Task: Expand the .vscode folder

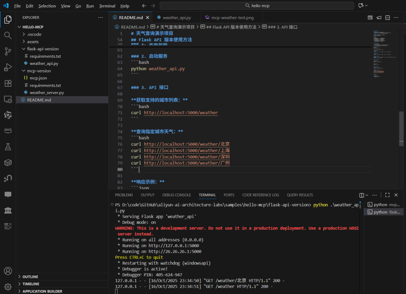Action: coord(34,34)
